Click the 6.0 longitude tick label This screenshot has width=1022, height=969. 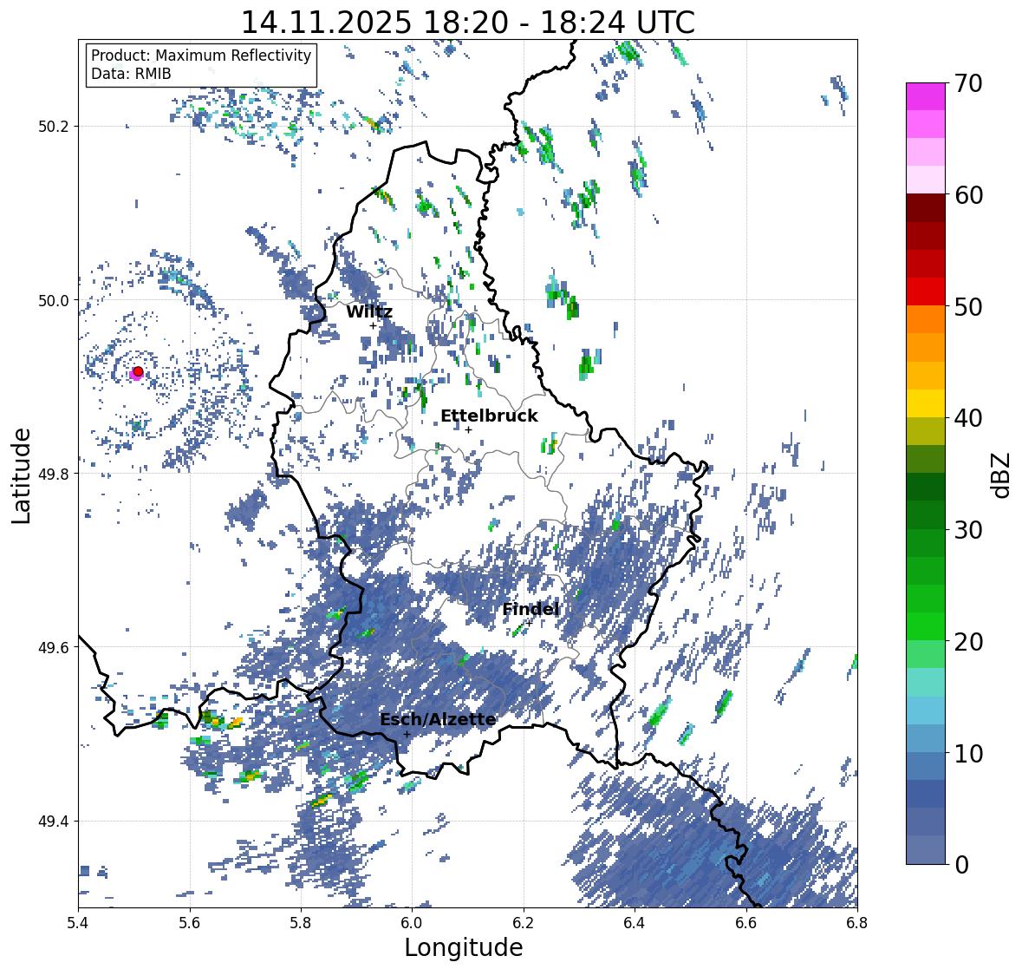[412, 923]
